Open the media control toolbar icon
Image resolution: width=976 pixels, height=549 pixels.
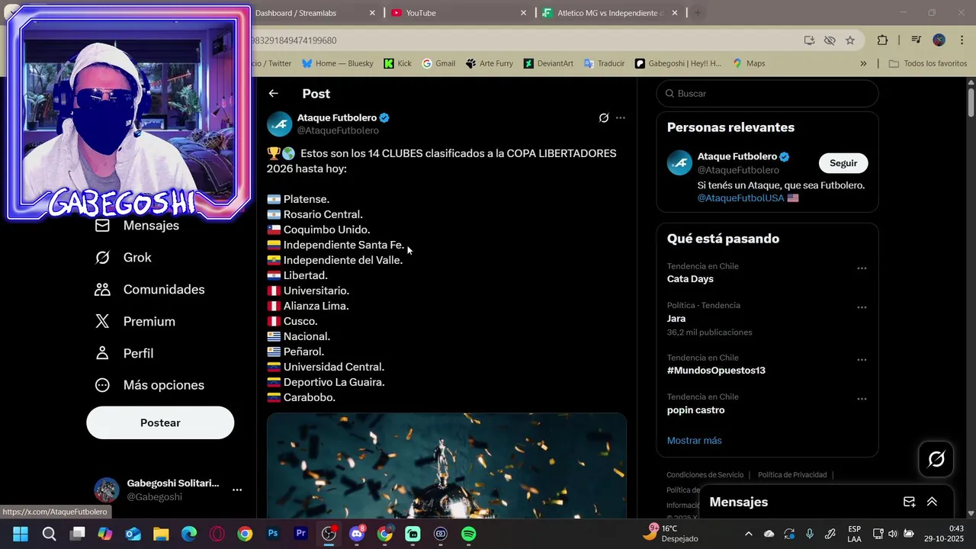[917, 40]
